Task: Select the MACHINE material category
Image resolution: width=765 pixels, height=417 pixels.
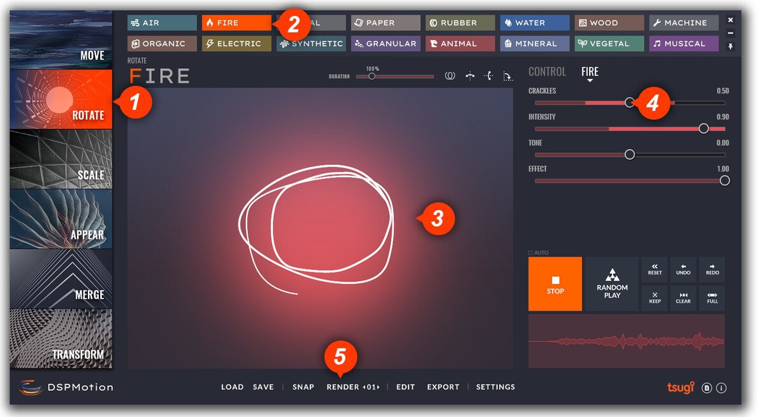Action: (x=684, y=23)
